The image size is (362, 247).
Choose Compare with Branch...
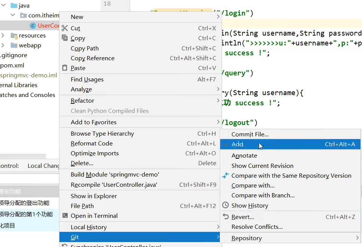(290, 195)
